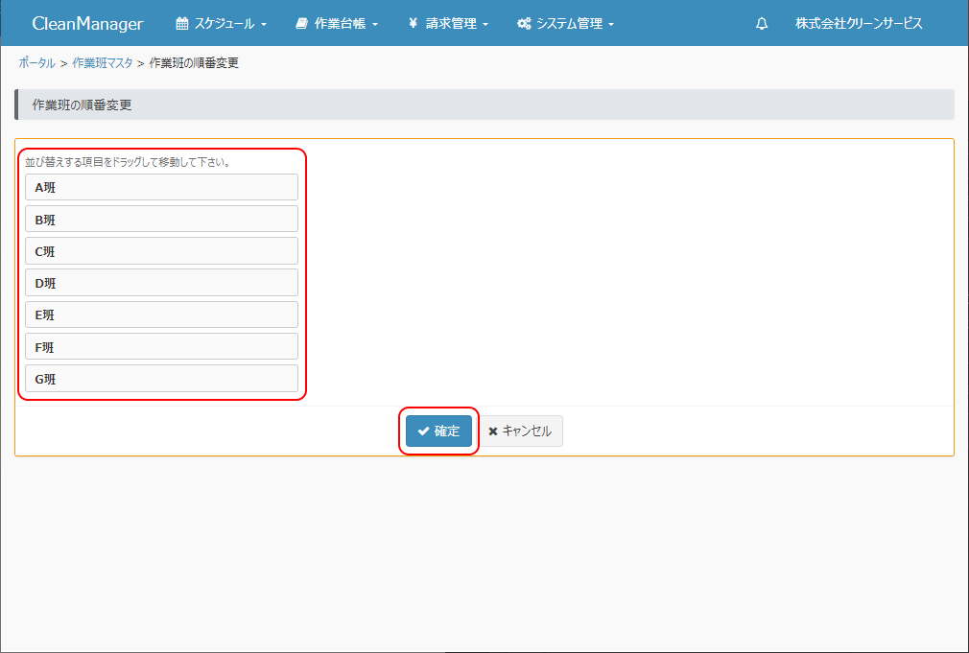Image resolution: width=969 pixels, height=653 pixels.
Task: Open the 株式会社クリーンサービス account menu
Action: (859, 23)
